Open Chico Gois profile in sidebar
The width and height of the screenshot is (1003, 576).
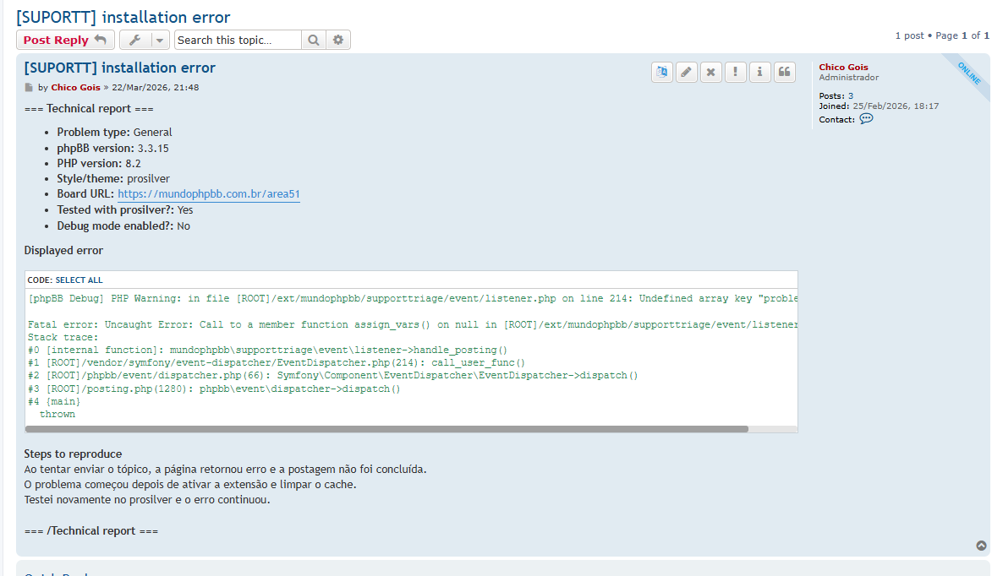[x=843, y=68]
